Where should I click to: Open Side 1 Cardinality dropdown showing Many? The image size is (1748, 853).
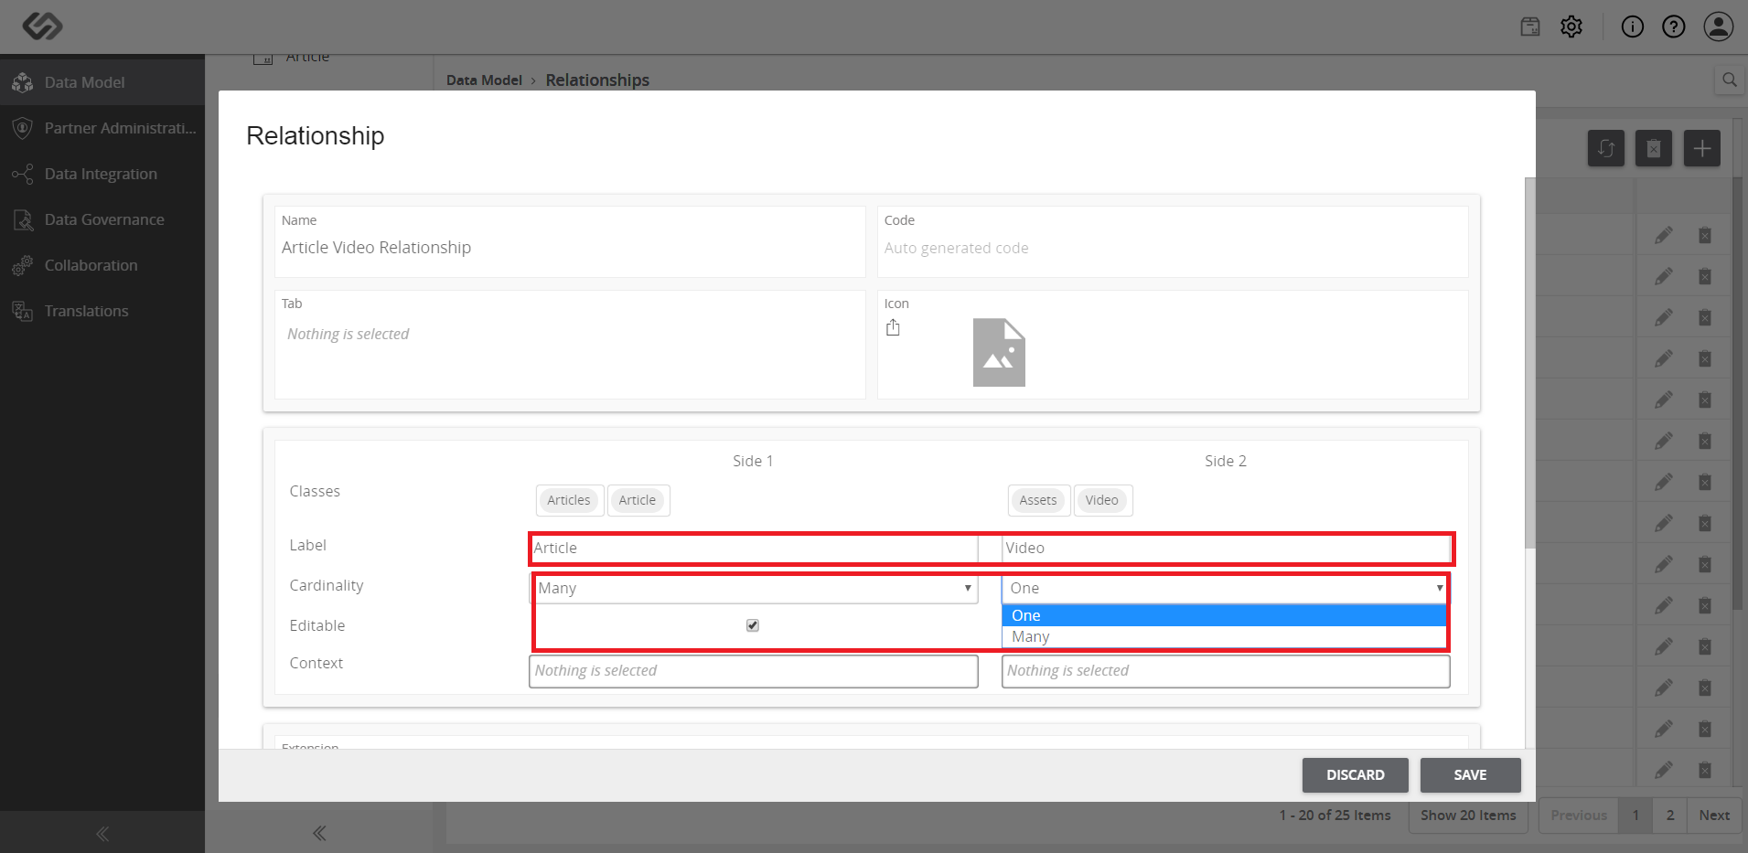(x=756, y=588)
